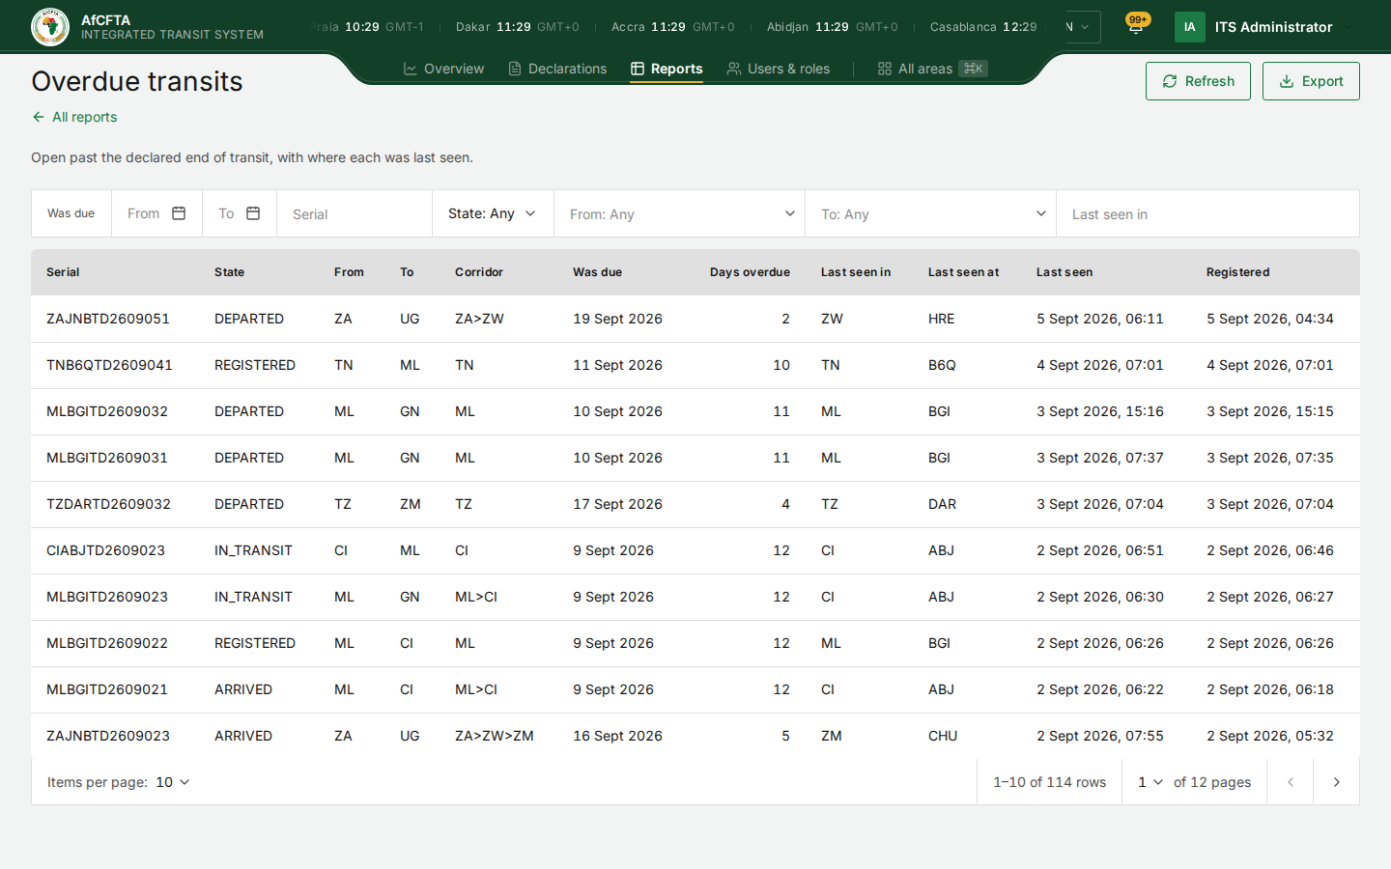This screenshot has height=869, width=1391.
Task: Change Items per page dropdown
Action: (173, 782)
